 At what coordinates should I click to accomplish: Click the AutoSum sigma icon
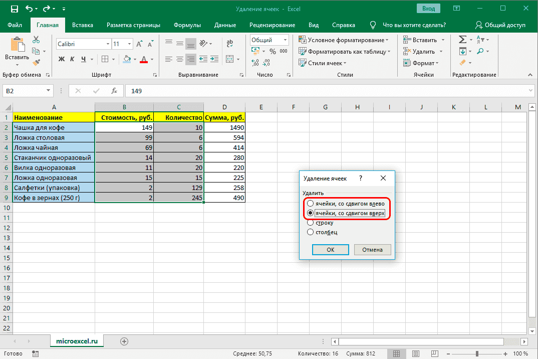click(462, 40)
